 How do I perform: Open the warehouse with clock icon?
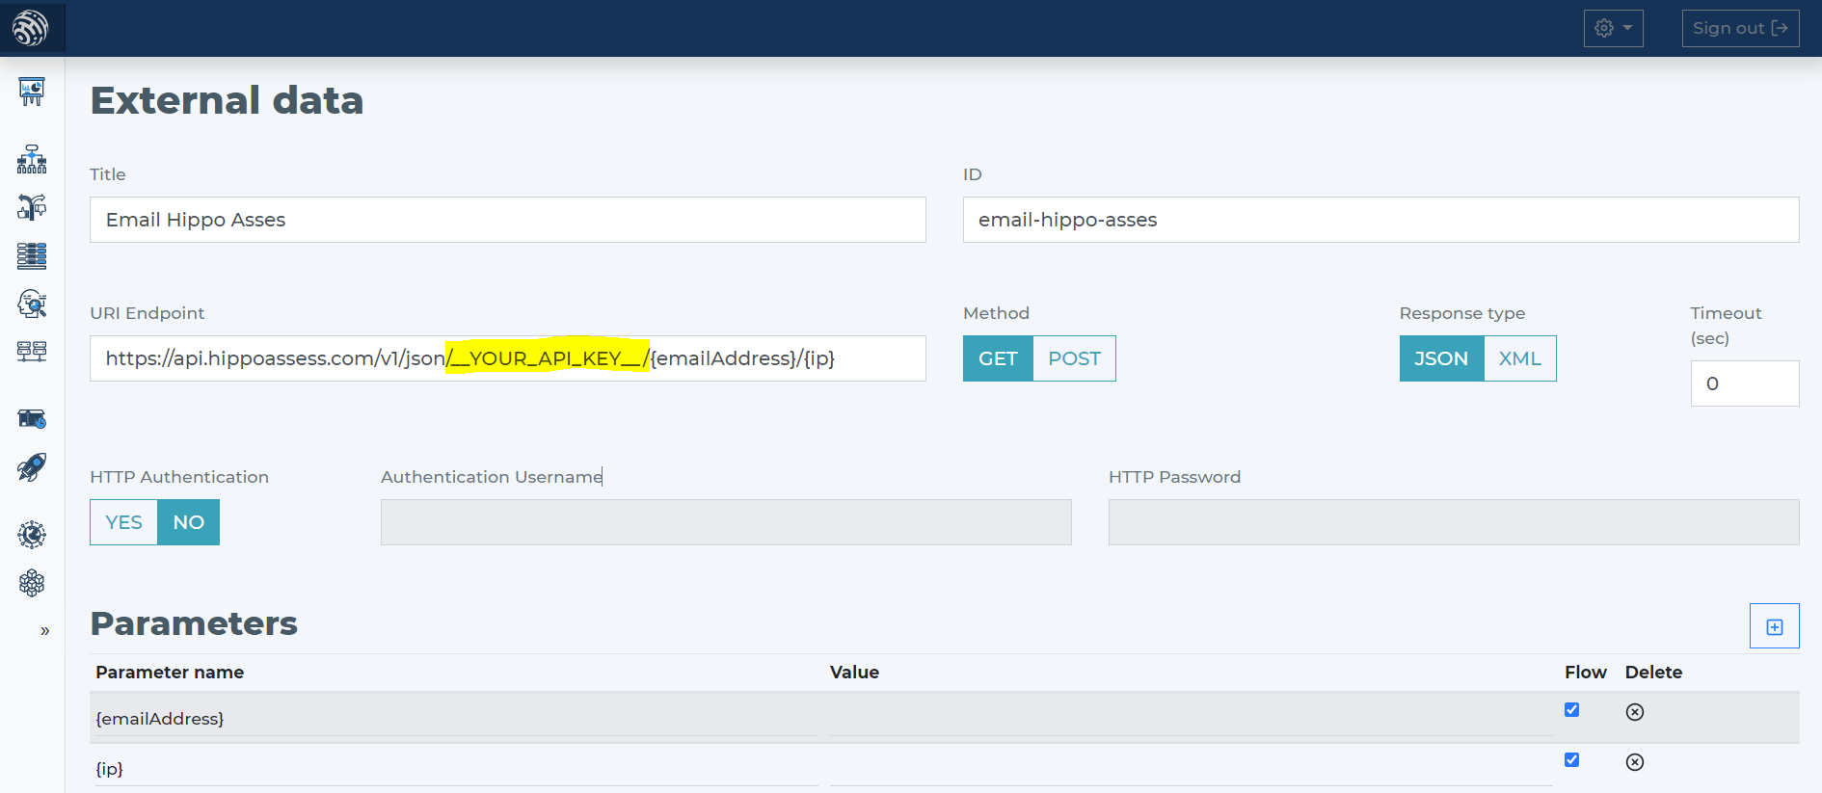32,419
